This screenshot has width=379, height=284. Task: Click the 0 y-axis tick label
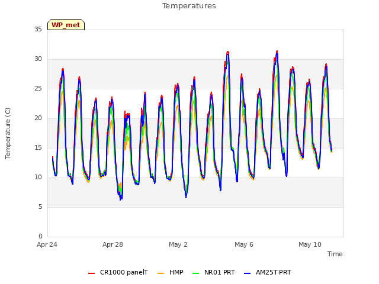click(40, 236)
